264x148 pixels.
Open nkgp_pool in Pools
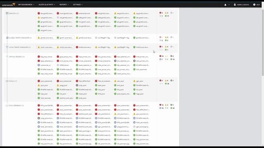pyautogui.click(x=140, y=94)
